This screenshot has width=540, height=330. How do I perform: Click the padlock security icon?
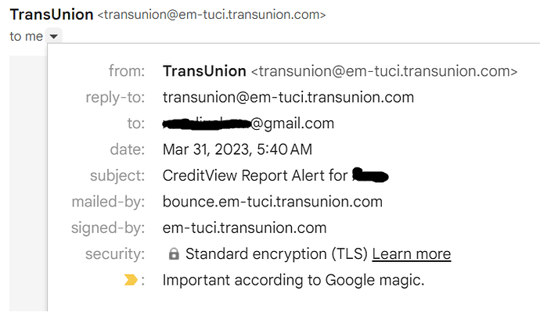coord(174,254)
